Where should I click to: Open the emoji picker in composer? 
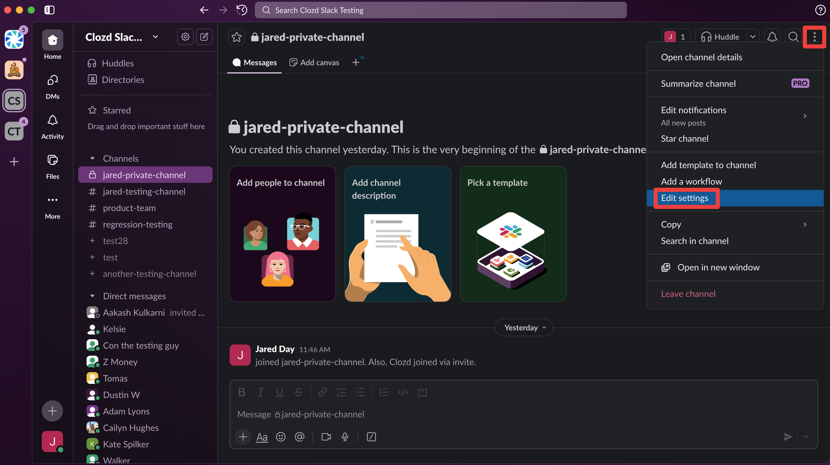point(281,437)
